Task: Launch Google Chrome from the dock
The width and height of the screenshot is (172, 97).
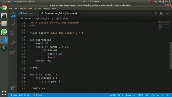Action: (x=4, y=8)
